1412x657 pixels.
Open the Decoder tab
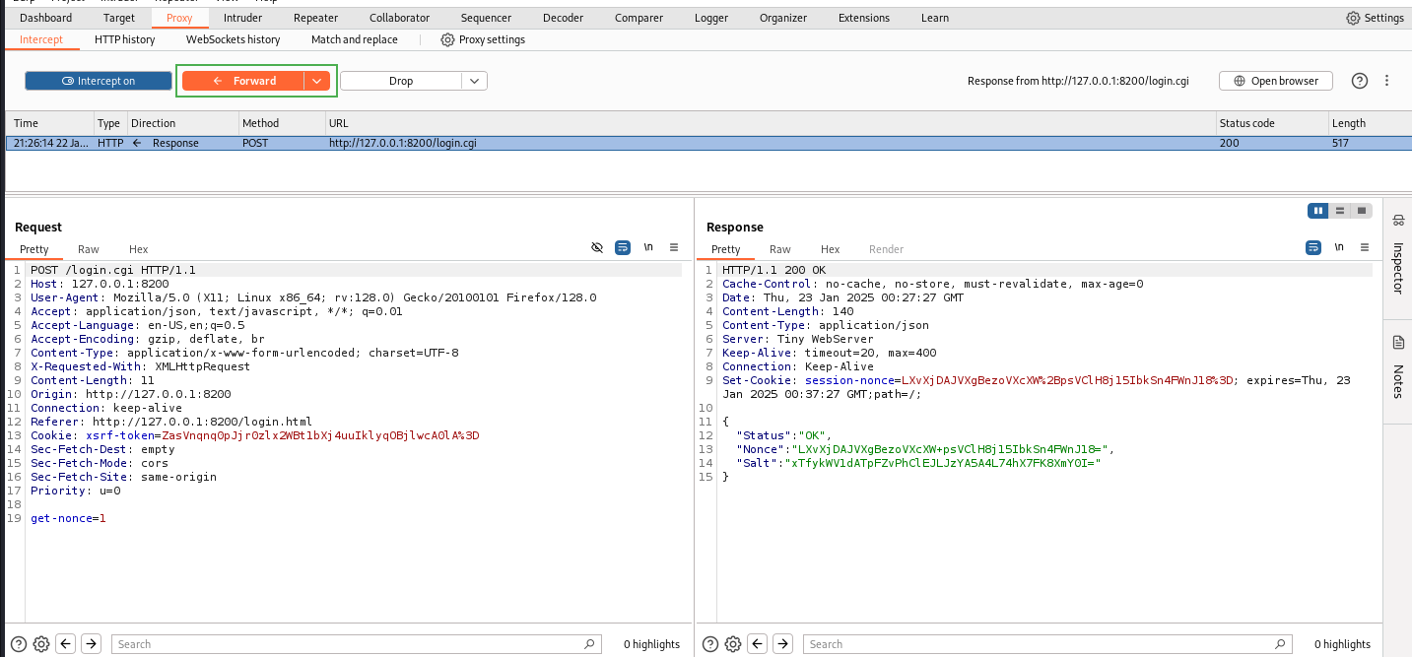[x=563, y=18]
